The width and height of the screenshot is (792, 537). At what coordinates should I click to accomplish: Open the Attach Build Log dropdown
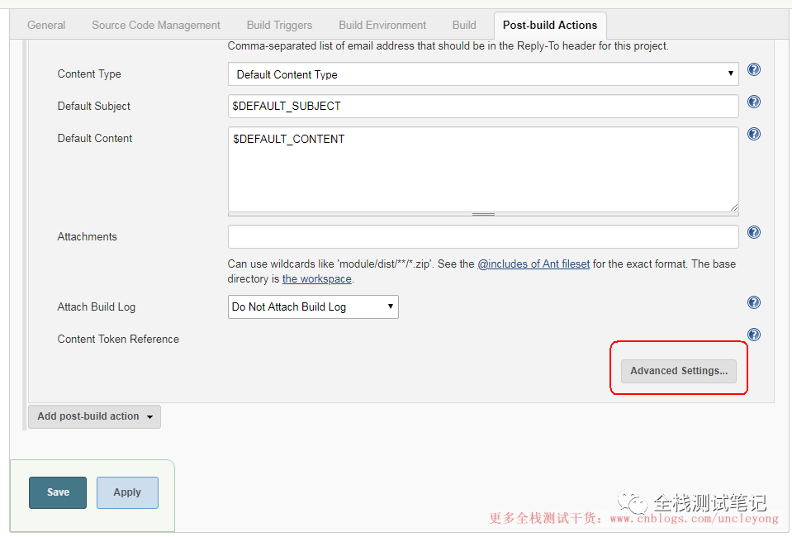[x=313, y=307]
